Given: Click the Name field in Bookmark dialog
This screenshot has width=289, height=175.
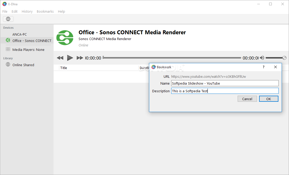Looking at the screenshot, I should click(x=225, y=83).
